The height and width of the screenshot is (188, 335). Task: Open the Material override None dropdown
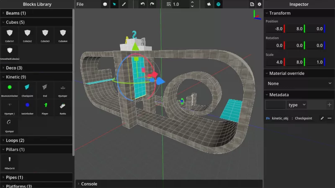[x=299, y=84]
